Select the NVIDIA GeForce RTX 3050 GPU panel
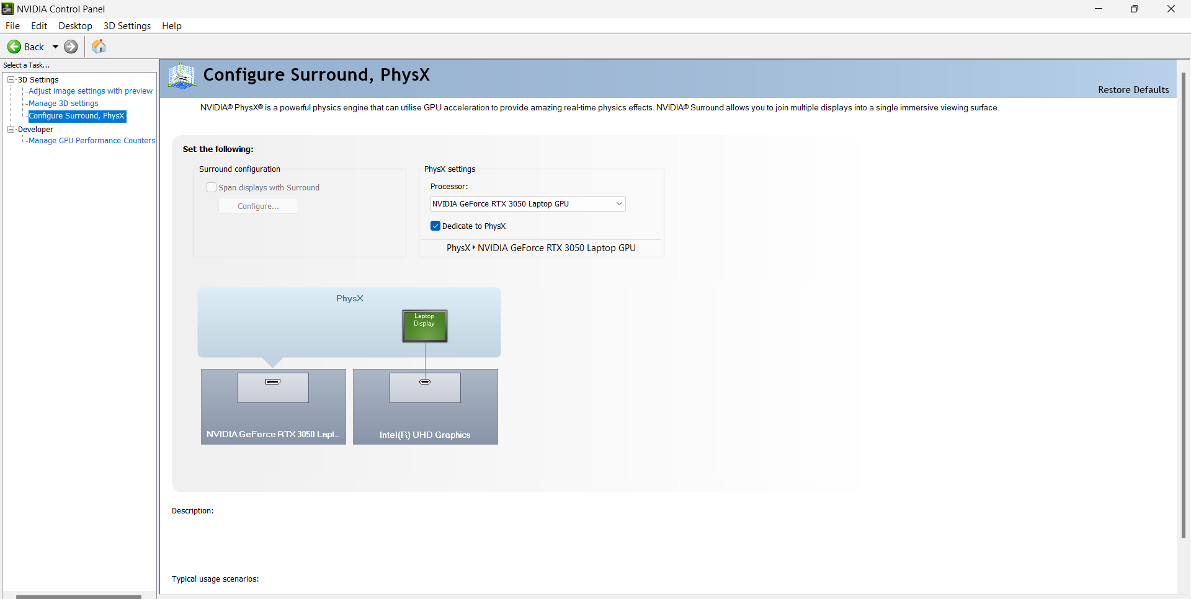1191x599 pixels. 273,407
